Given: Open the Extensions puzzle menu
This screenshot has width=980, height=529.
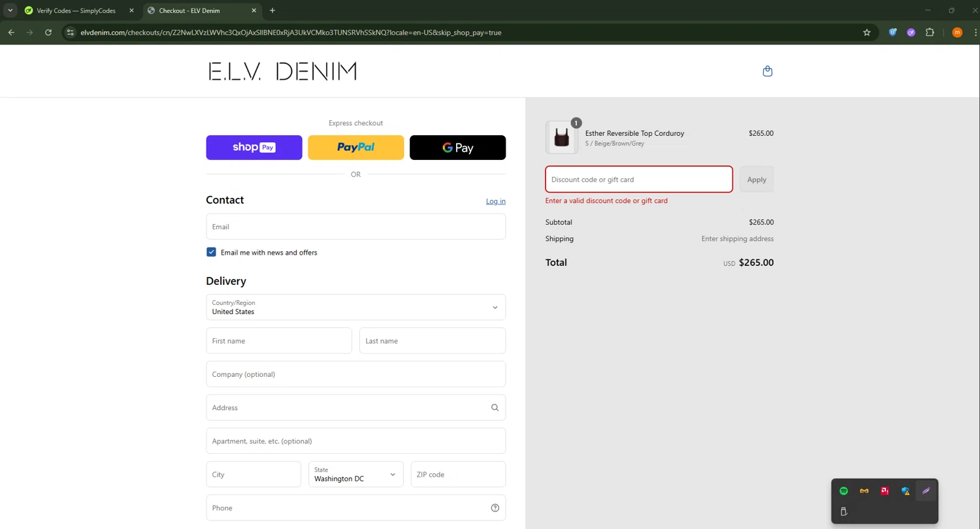Looking at the screenshot, I should (x=930, y=32).
